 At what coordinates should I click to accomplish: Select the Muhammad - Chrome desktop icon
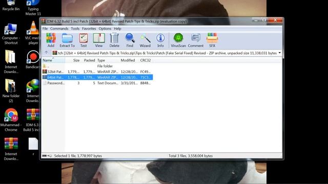(11, 120)
